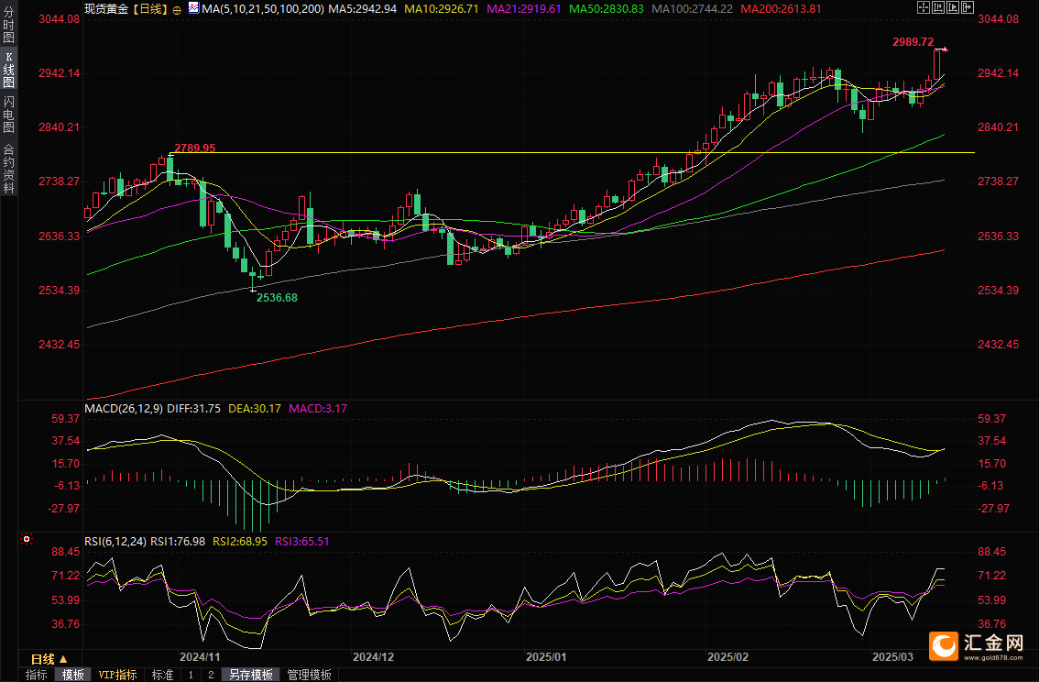Select the 指标 tab

[37, 675]
